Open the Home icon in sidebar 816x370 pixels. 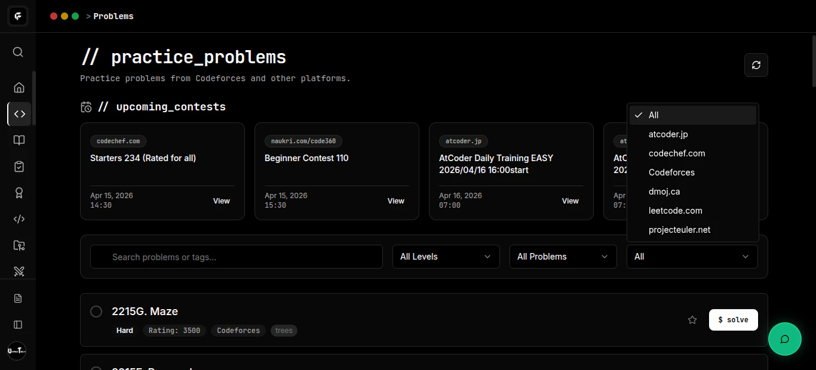(x=19, y=88)
